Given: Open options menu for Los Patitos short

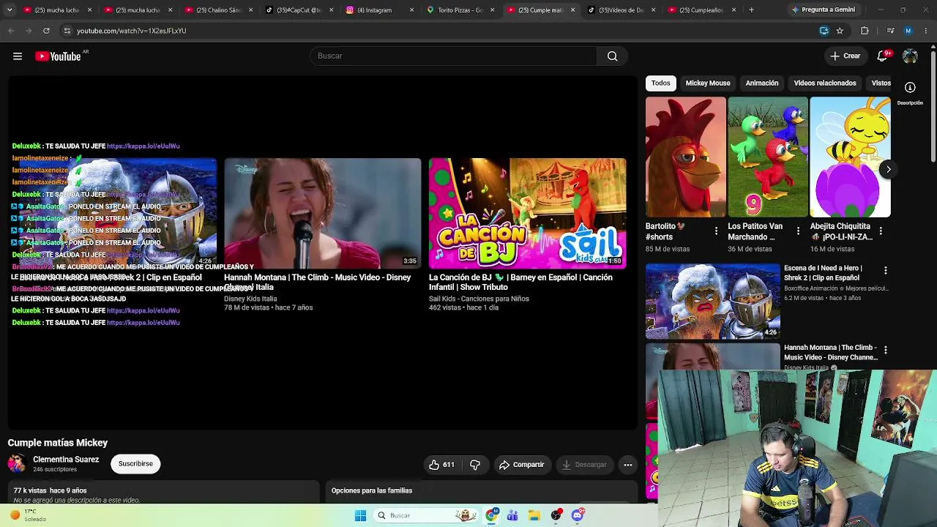Looking at the screenshot, I should pos(798,231).
